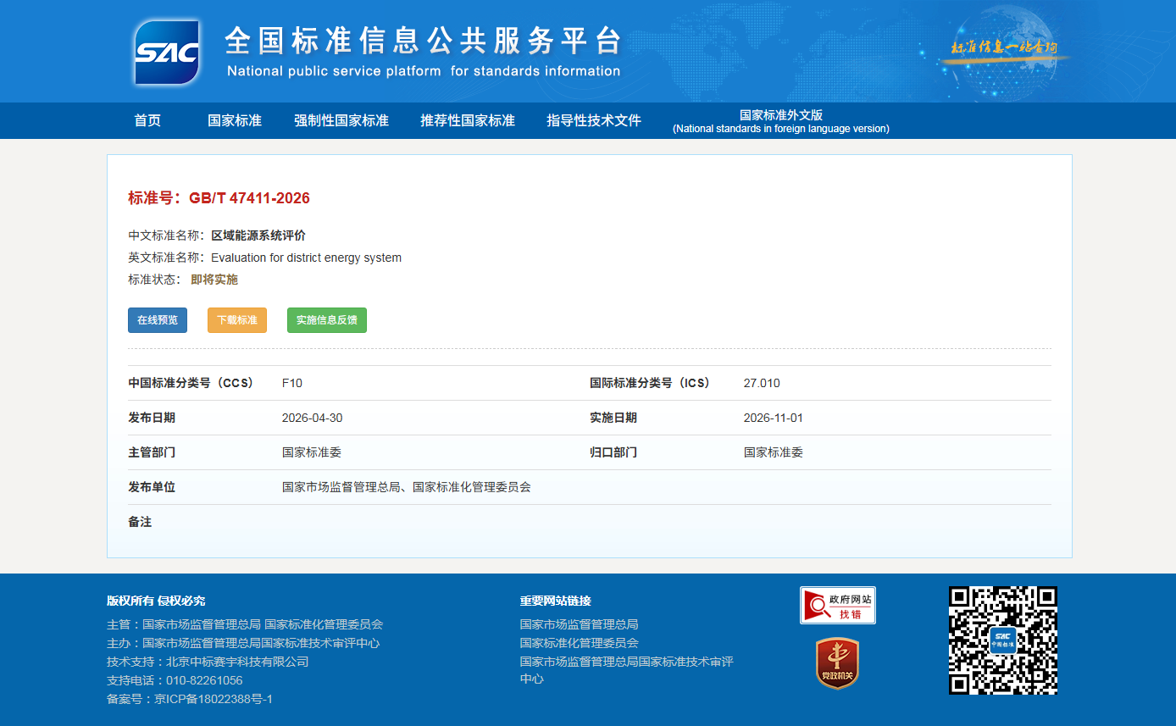The image size is (1176, 726).
Task: Click the National public service platform subtitle
Action: pos(424,71)
